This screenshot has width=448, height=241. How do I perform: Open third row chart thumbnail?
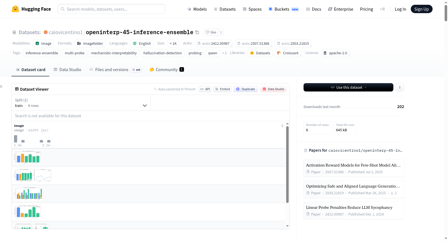click(x=29, y=194)
